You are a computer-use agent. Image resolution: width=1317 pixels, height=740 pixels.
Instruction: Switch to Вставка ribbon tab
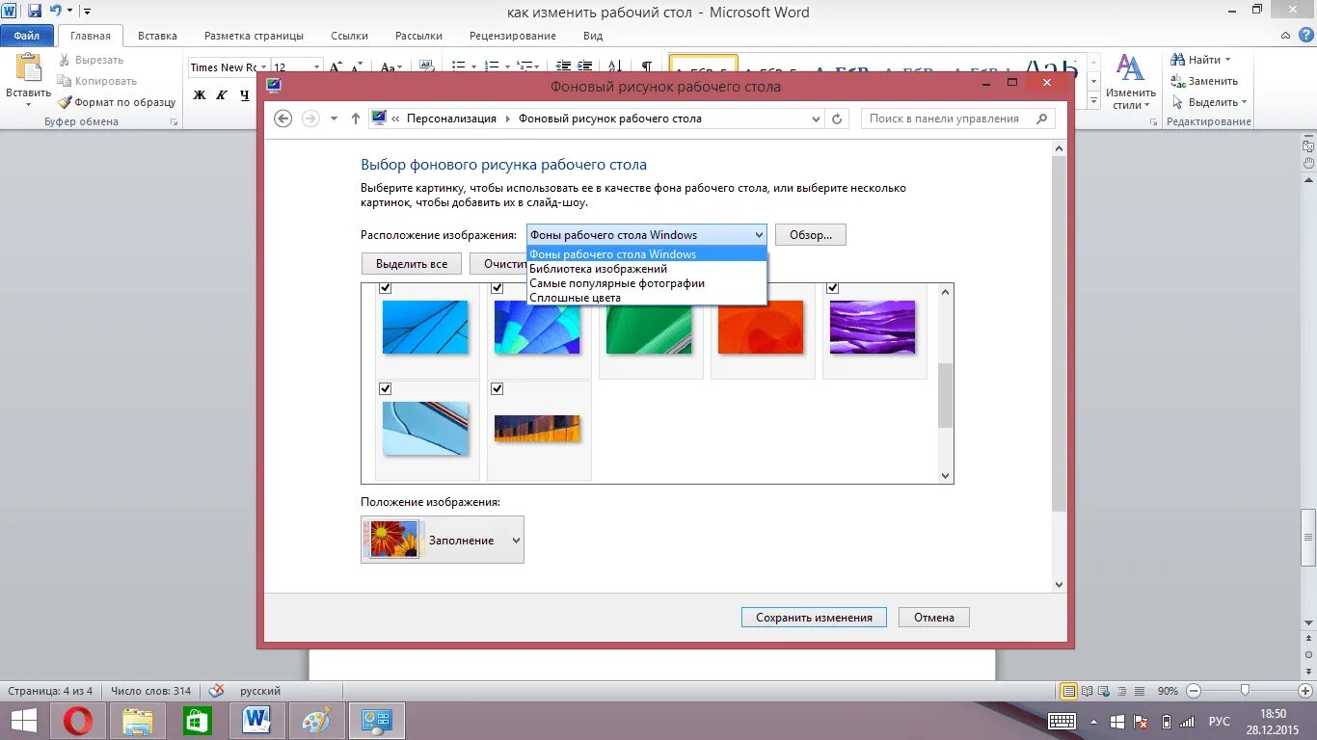[x=157, y=36]
